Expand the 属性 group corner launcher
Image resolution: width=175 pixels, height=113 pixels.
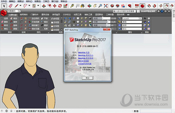[x=141, y=33]
